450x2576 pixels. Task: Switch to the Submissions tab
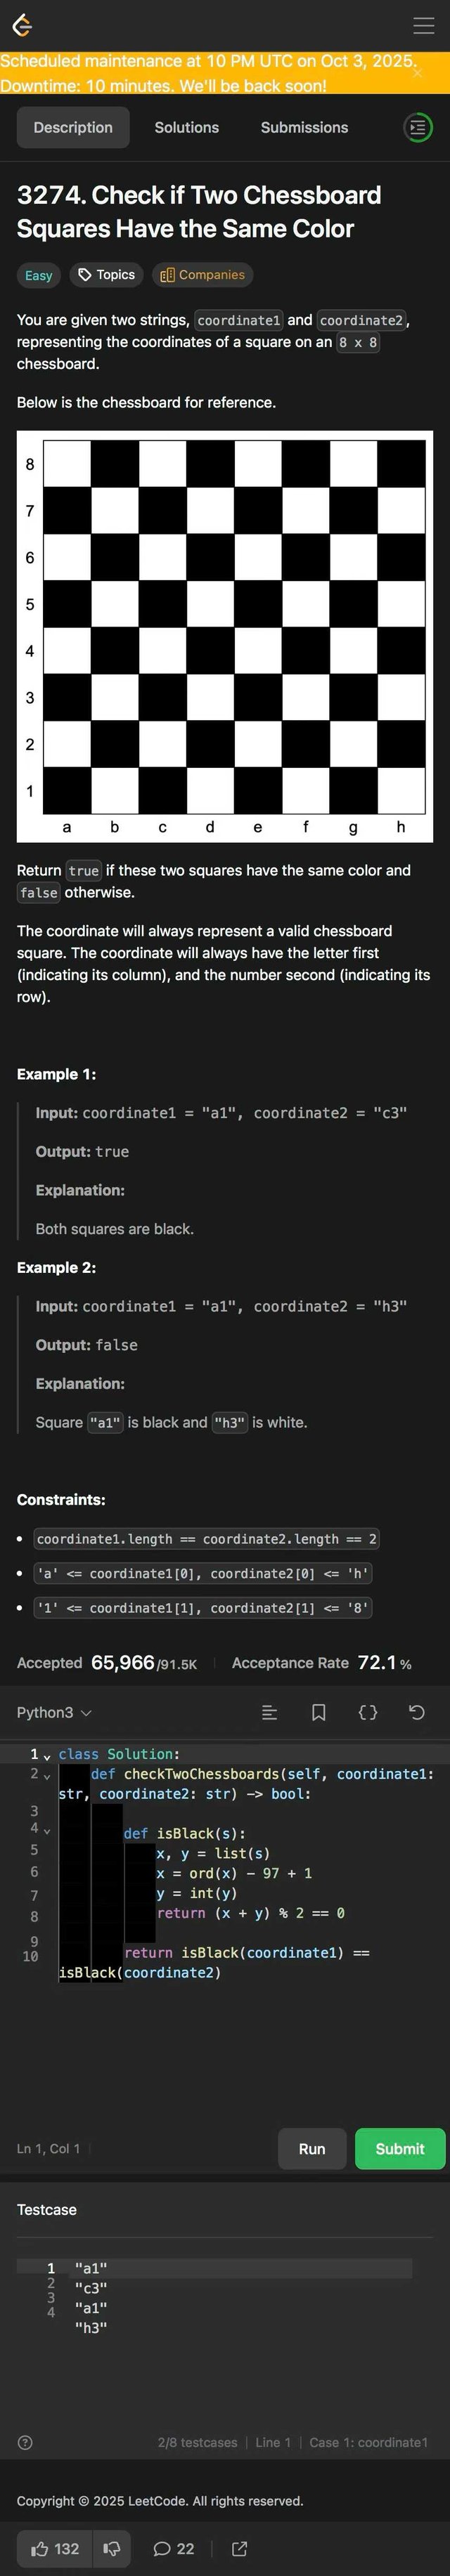304,128
